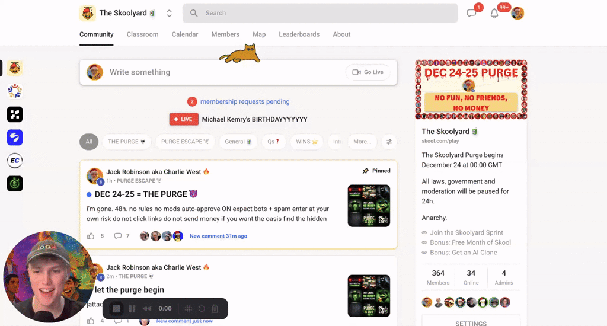Open EC community in sidebar
The width and height of the screenshot is (607, 326).
(x=15, y=161)
